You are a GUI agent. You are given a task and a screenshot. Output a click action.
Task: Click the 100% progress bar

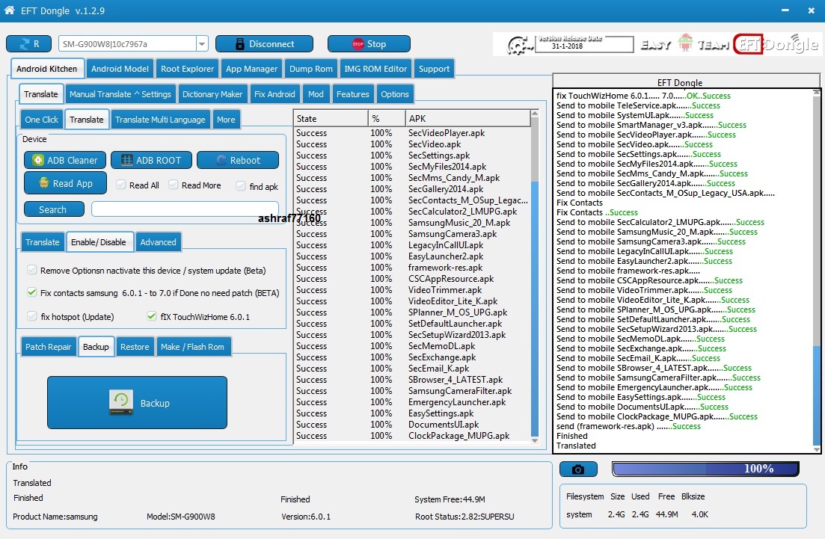(x=705, y=469)
